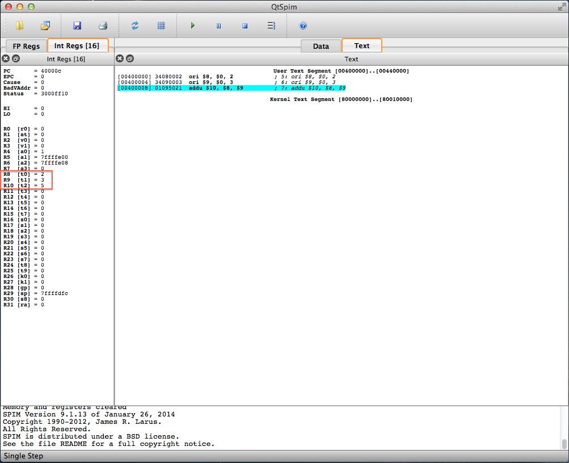Single step through the next instruction
Screen dimensions: 569x463
point(271,26)
